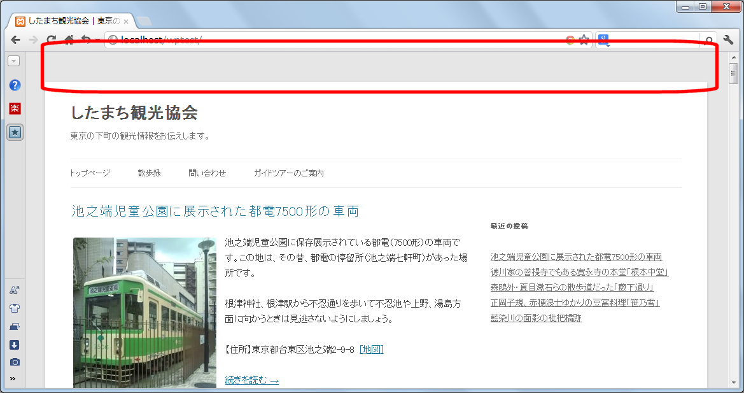This screenshot has height=393, width=744.
Task: Expand the sidebar dropdown arrow button
Action: 14,61
